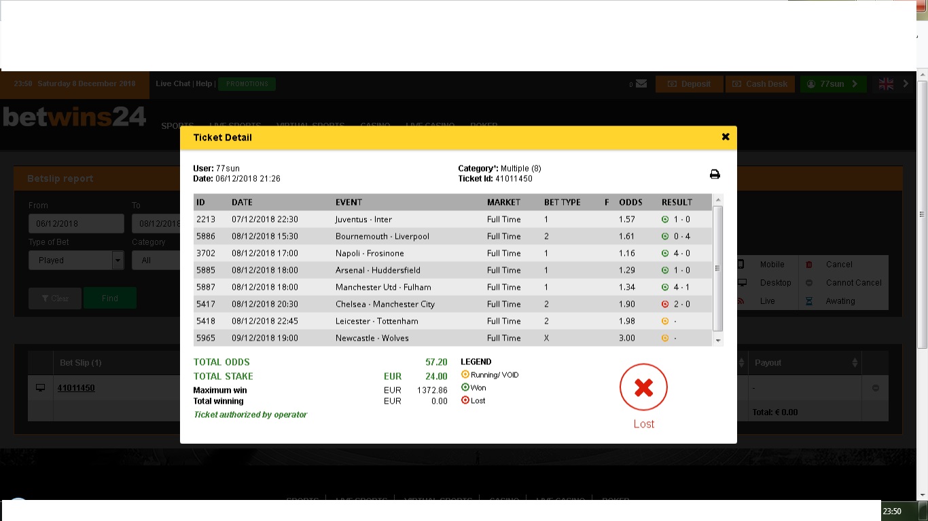Screen dimensions: 928x521
Task: Print the ticket with printer icon
Action: tap(715, 174)
